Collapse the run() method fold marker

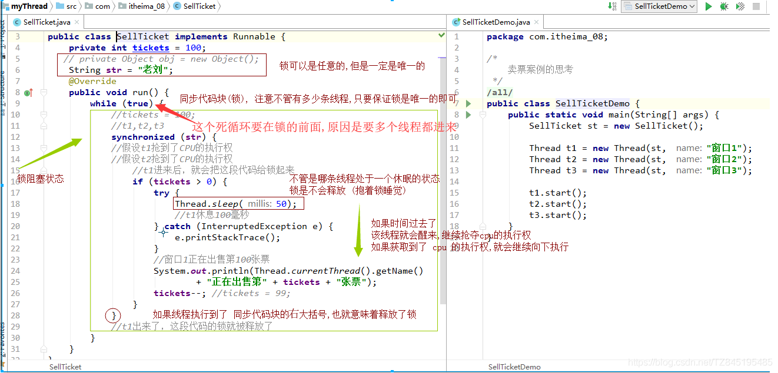click(44, 92)
